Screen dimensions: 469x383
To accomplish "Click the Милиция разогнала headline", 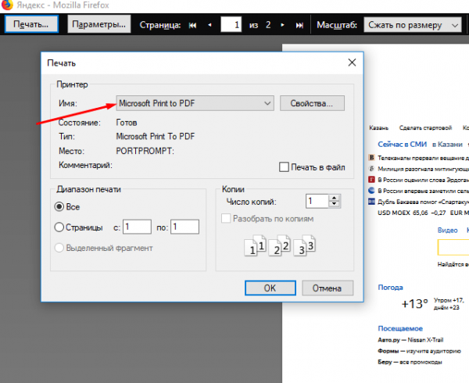I will click(423, 169).
